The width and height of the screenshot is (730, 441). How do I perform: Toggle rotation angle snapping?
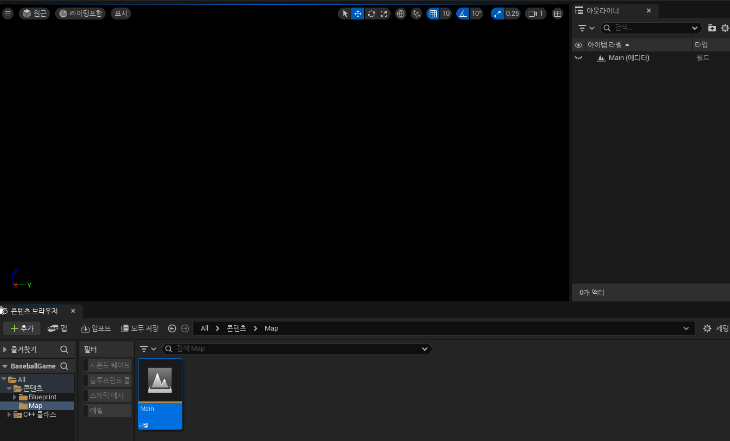tap(463, 14)
